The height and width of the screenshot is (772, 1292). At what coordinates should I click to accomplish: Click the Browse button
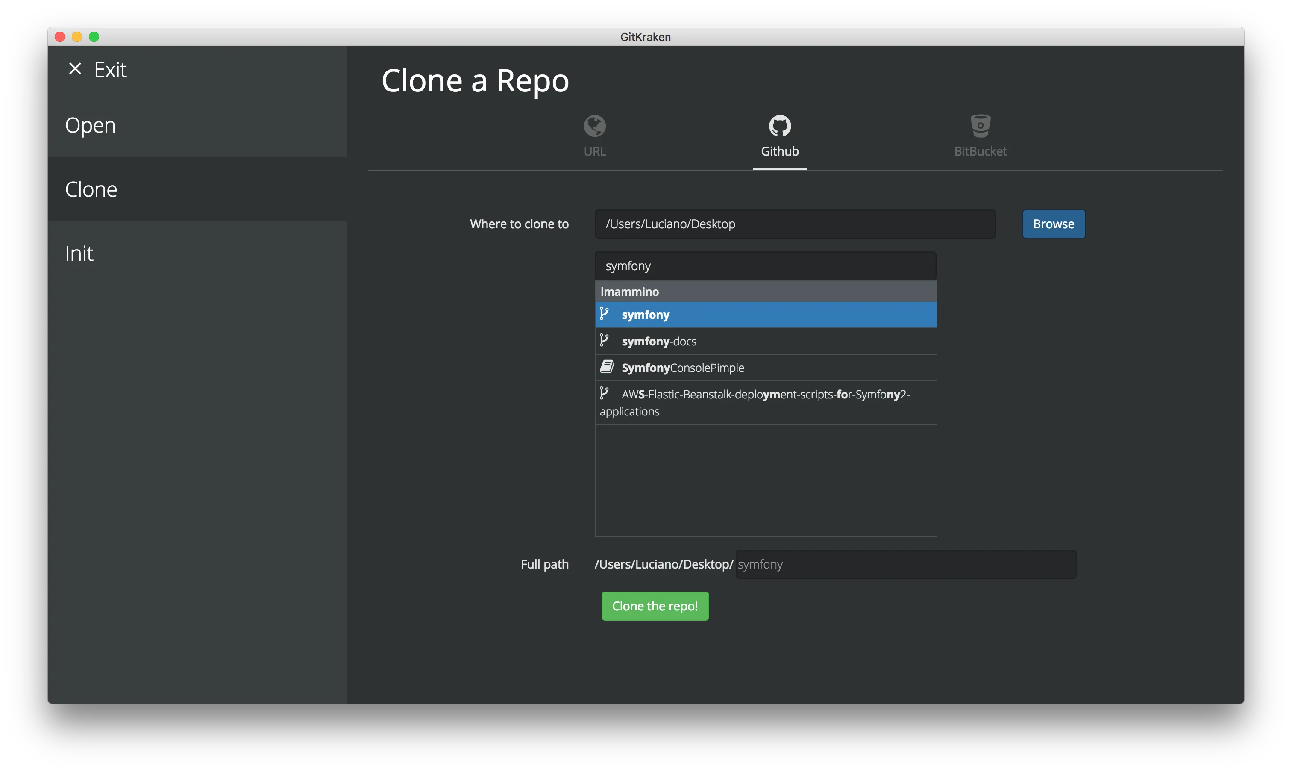click(1053, 224)
